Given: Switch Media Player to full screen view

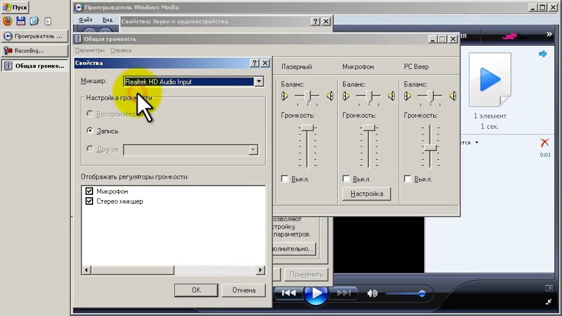Looking at the screenshot, I should pyautogui.click(x=549, y=288).
